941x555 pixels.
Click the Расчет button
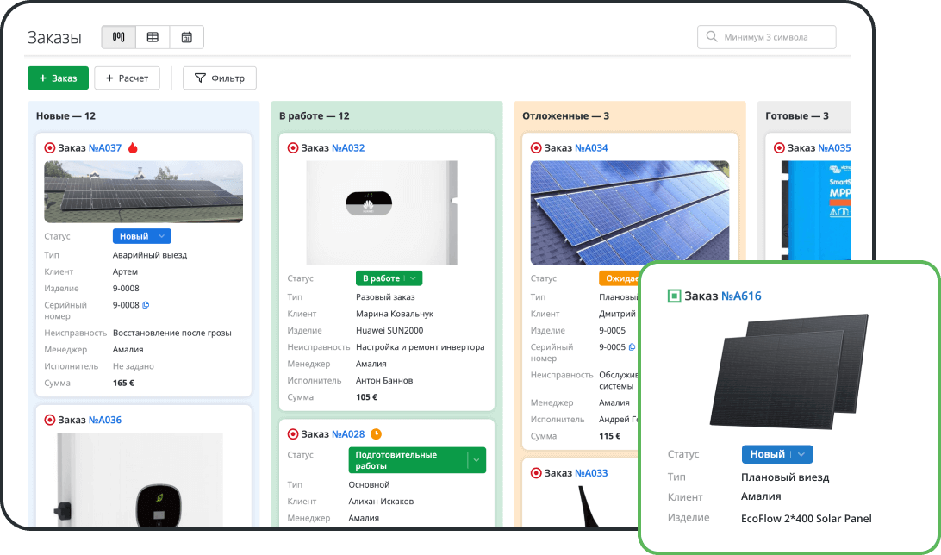[x=127, y=78]
